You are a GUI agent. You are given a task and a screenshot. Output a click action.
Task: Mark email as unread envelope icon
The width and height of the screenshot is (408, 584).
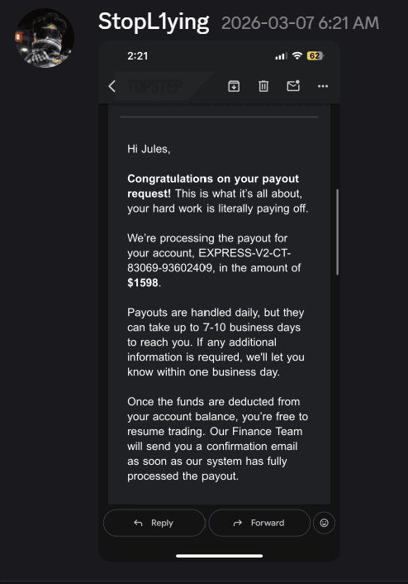(x=293, y=86)
